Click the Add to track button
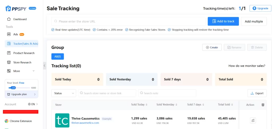Screen dimensions: 272x129 pos(223,21)
